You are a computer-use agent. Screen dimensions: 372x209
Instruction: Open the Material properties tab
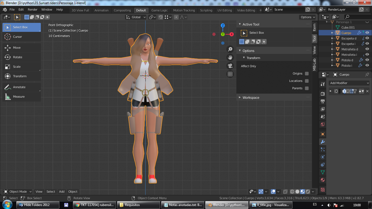pyautogui.click(x=323, y=180)
